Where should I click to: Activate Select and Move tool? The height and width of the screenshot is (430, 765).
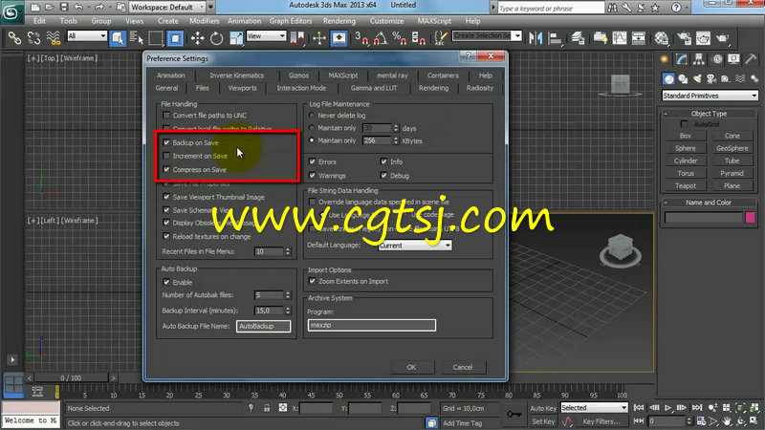[x=197, y=37]
